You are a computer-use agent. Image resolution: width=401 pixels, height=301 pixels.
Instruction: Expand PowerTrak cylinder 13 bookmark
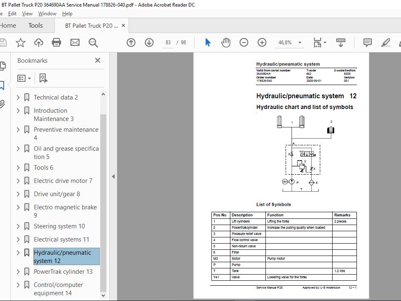click(18, 272)
